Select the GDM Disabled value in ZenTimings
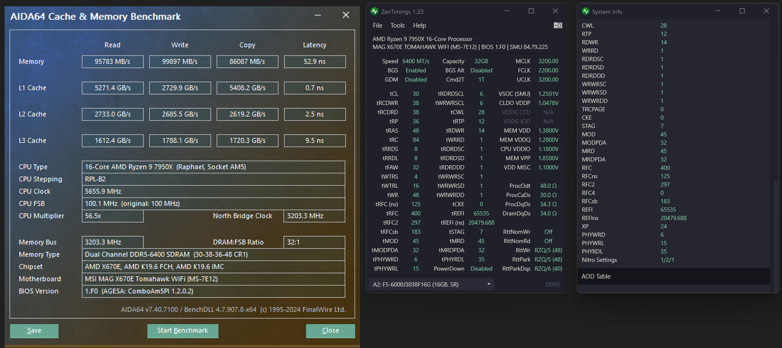 click(x=416, y=79)
